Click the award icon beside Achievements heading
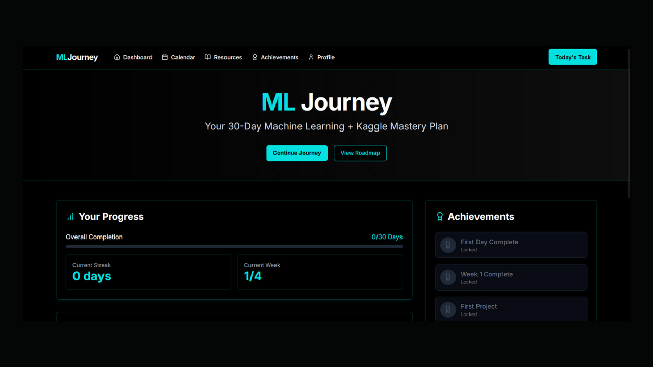Screen dimensions: 653x367 440,217
